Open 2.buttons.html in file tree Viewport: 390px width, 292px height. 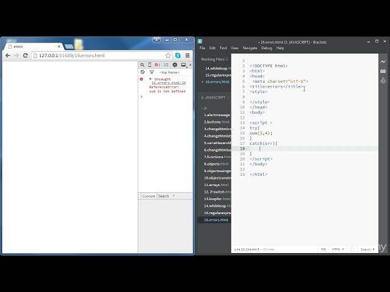(x=216, y=122)
